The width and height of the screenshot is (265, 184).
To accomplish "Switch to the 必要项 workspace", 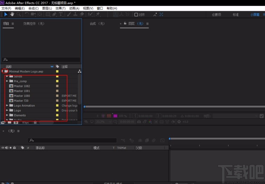I will [x=217, y=15].
